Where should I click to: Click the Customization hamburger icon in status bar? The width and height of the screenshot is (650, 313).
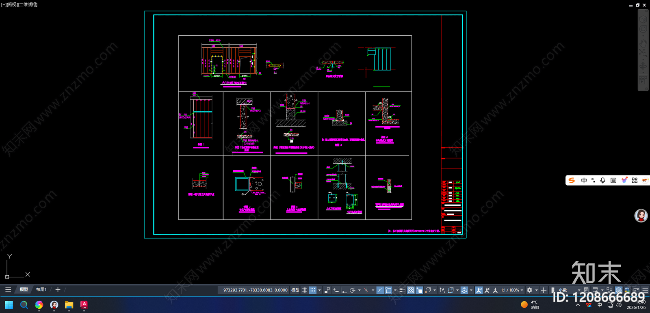[645, 290]
